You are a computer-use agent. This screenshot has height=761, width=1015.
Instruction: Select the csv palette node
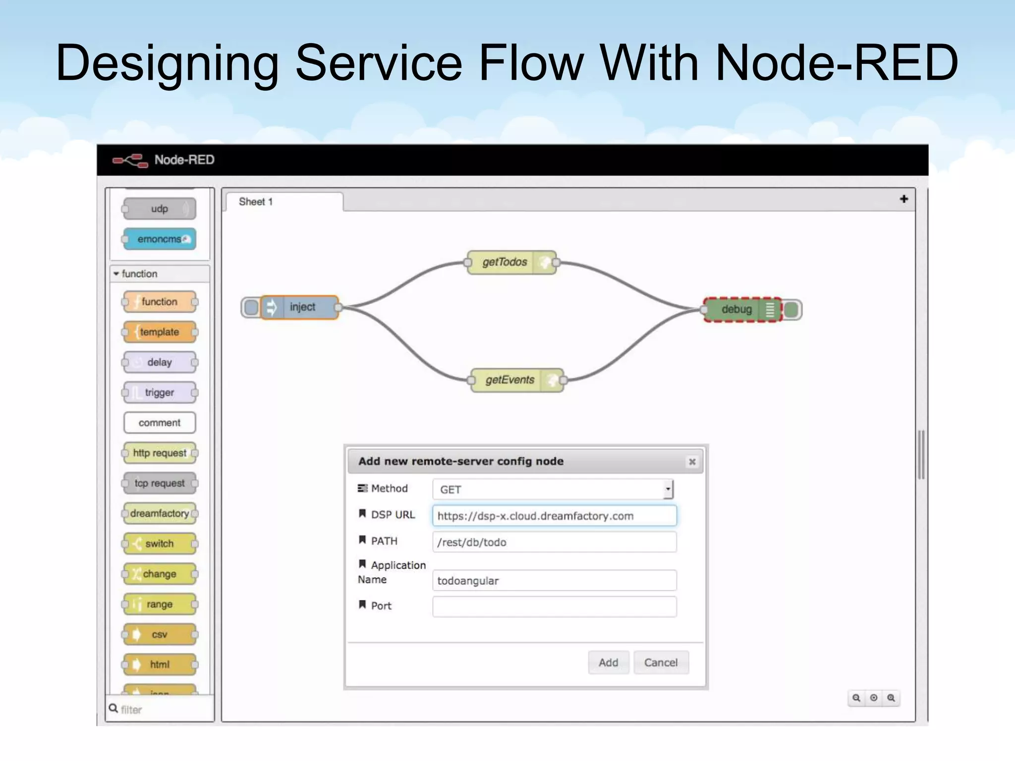[x=159, y=634]
